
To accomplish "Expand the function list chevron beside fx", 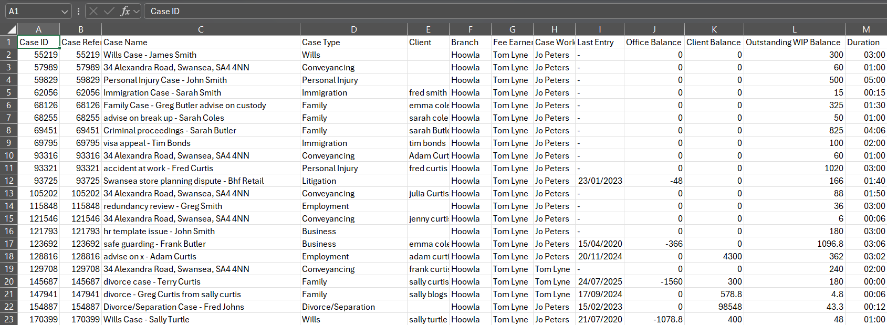I will pyautogui.click(x=137, y=12).
